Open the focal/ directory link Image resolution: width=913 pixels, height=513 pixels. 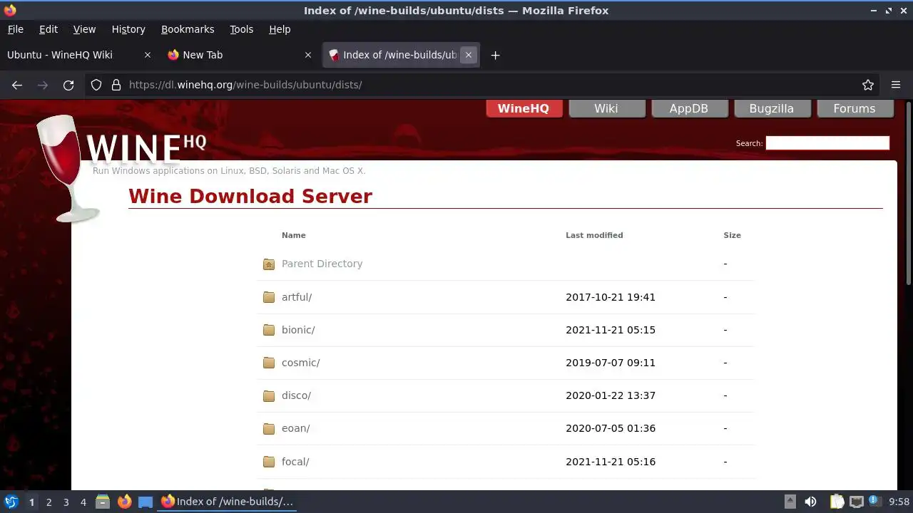[295, 462]
